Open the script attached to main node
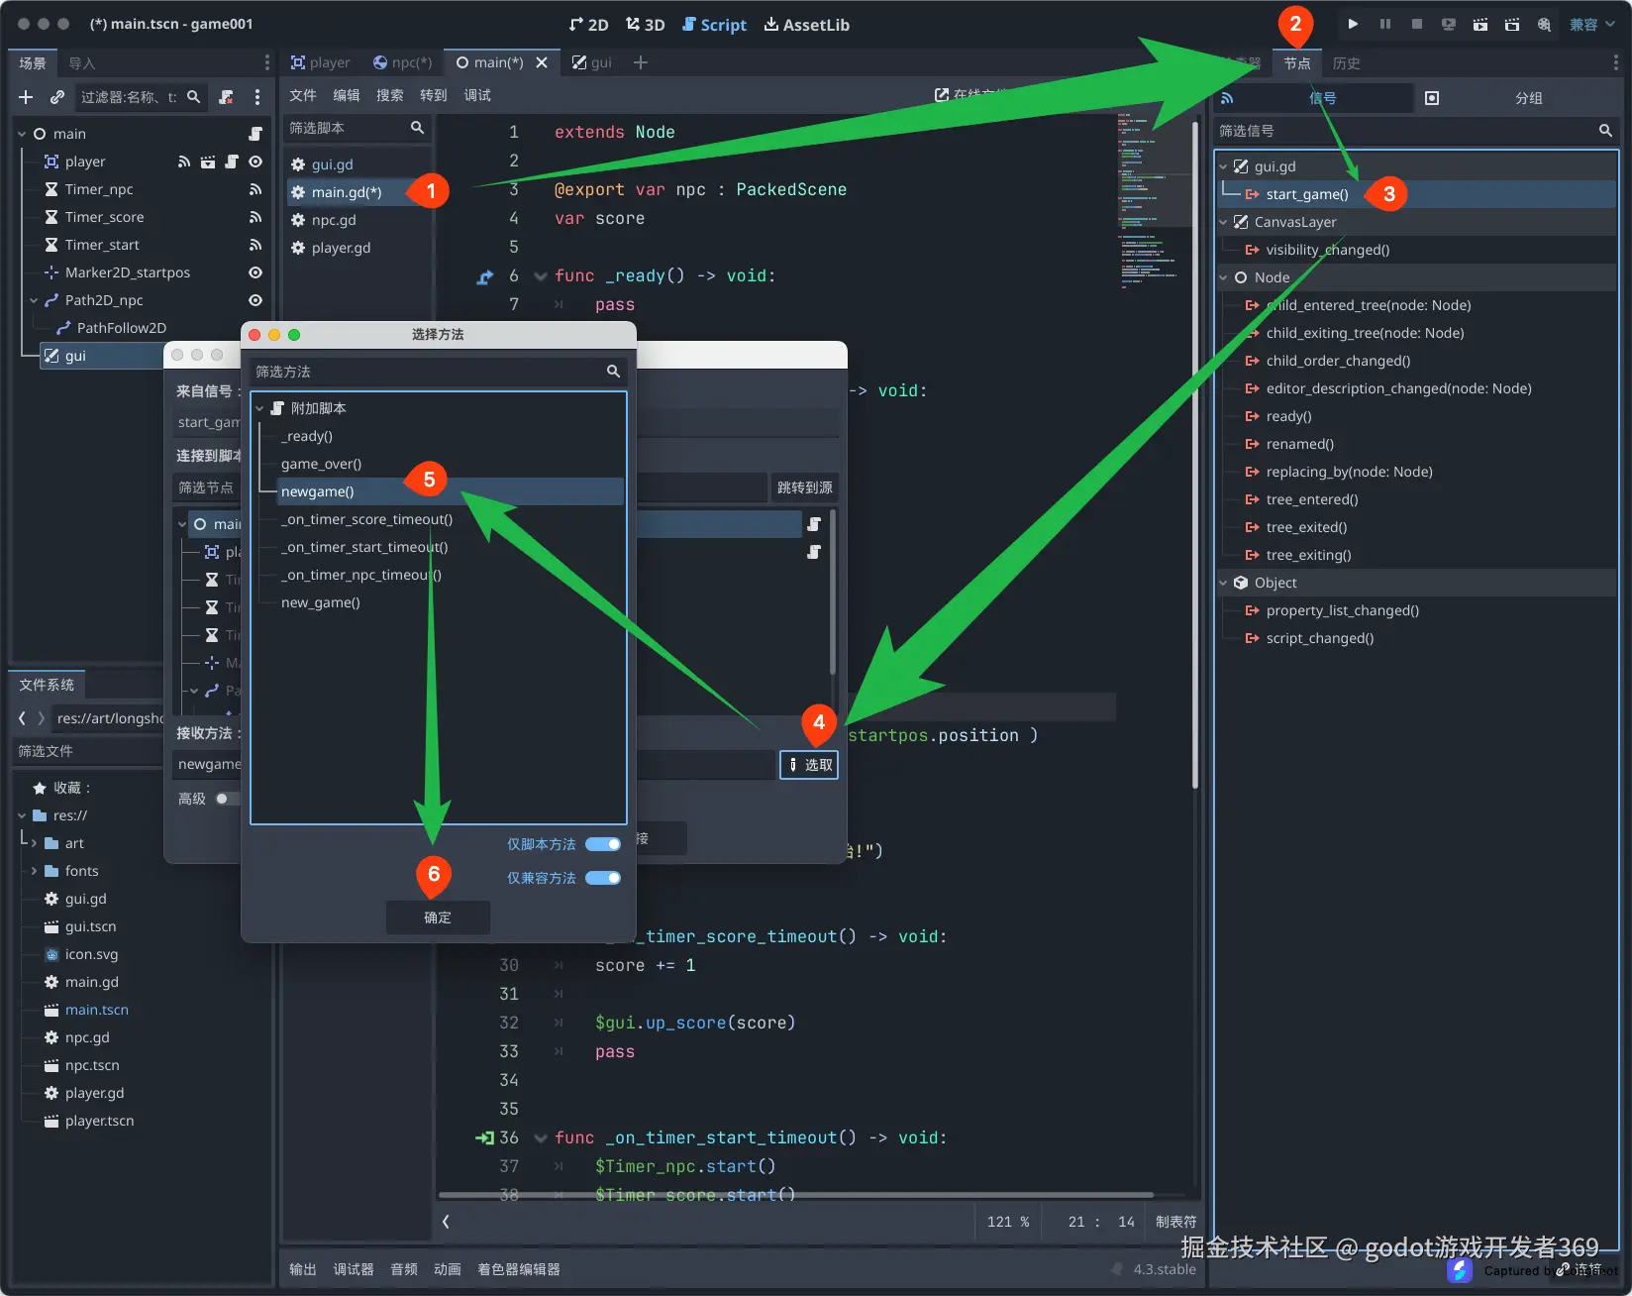Image resolution: width=1632 pixels, height=1296 pixels. point(255,134)
